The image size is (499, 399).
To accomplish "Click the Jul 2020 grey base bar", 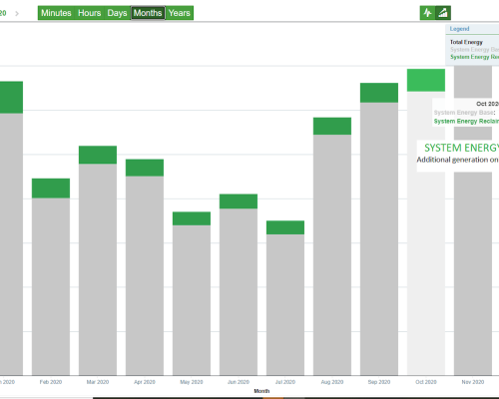I will tap(285, 305).
